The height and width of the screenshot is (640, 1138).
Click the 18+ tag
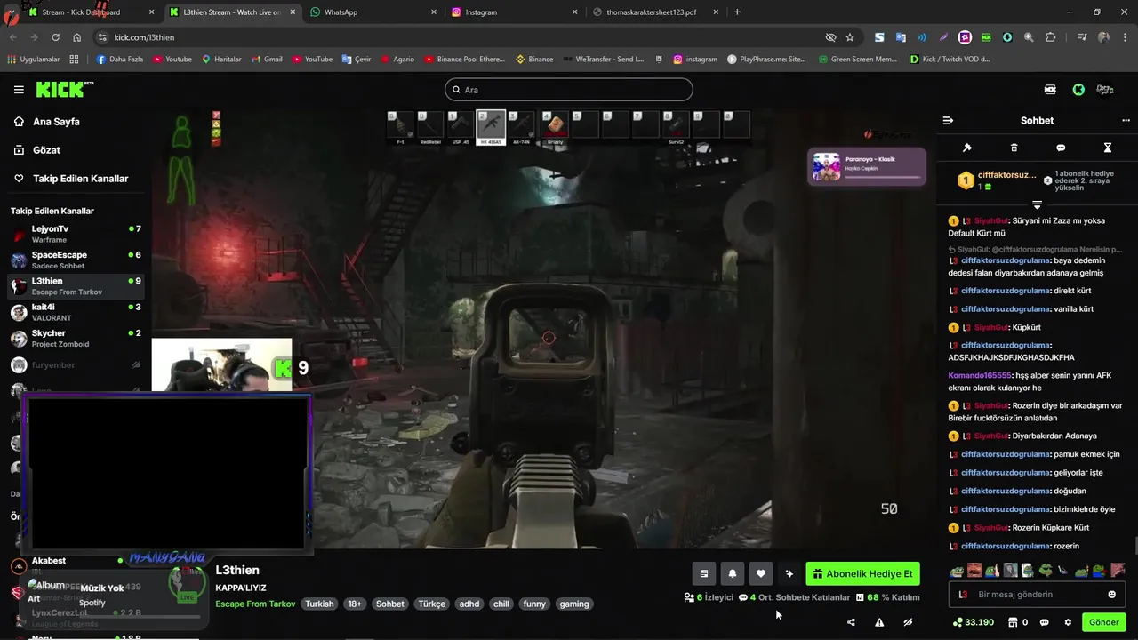tap(355, 604)
